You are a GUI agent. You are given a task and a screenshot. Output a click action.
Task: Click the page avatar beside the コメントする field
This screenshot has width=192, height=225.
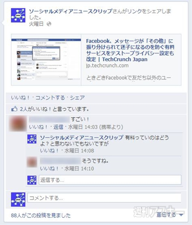click(18, 199)
